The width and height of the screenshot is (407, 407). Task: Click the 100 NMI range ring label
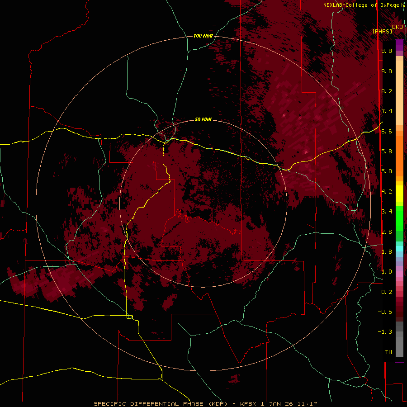[x=203, y=36]
